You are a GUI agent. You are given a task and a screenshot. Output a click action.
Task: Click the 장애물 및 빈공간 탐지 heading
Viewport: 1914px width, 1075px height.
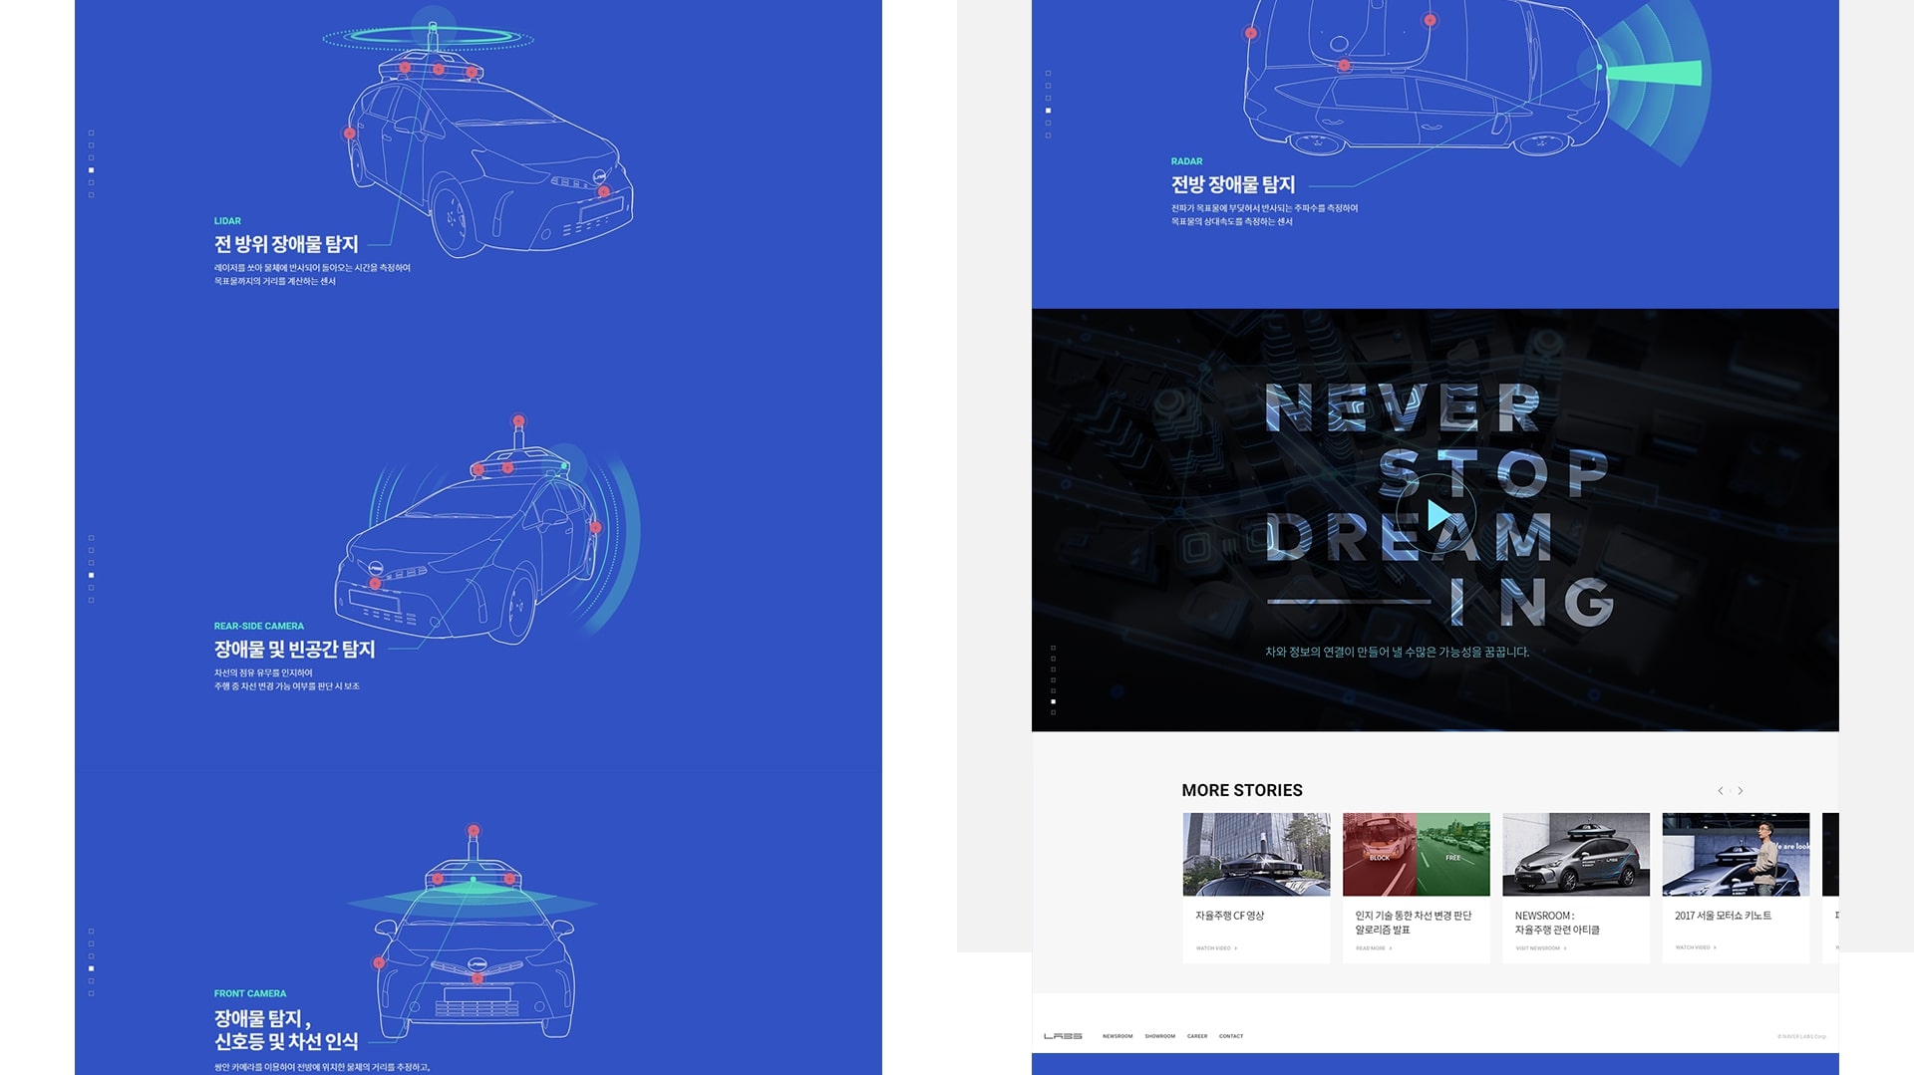[294, 650]
